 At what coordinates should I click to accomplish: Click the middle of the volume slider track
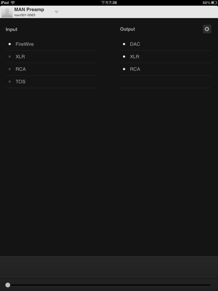point(109,285)
